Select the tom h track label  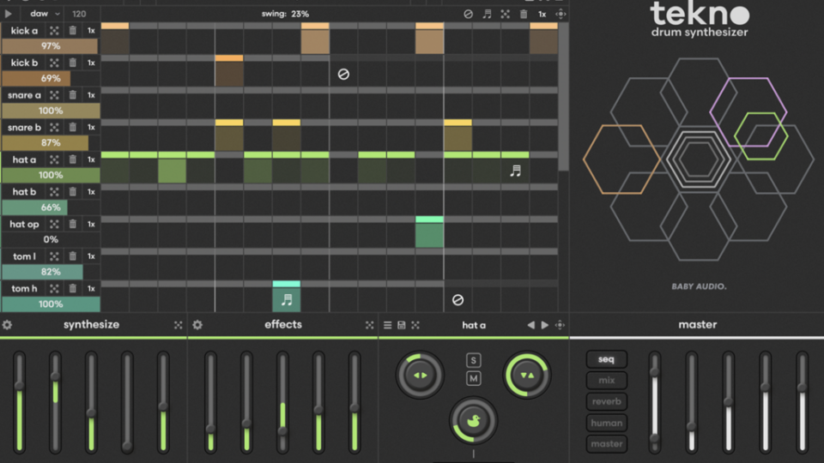(x=24, y=288)
